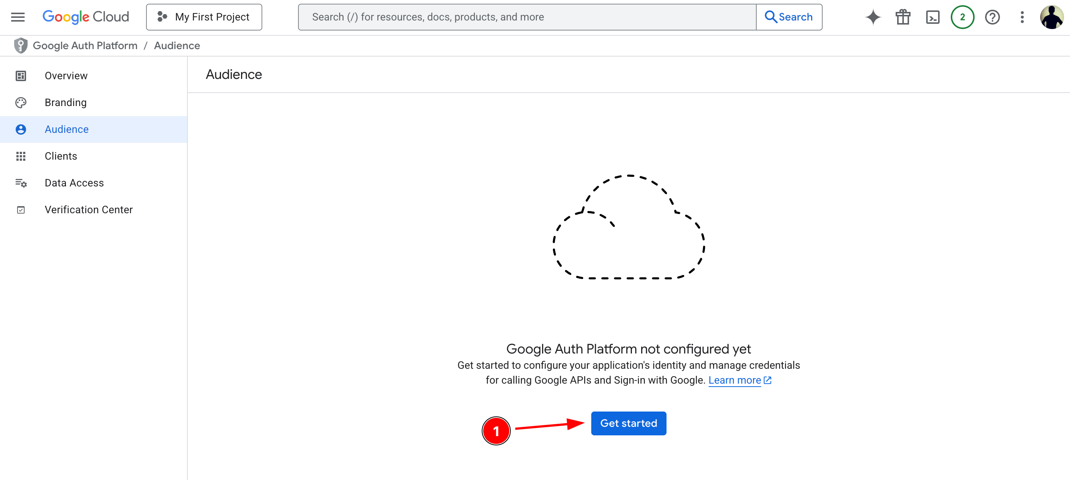Click the Overview dashboard icon
The image size is (1070, 480).
21,76
